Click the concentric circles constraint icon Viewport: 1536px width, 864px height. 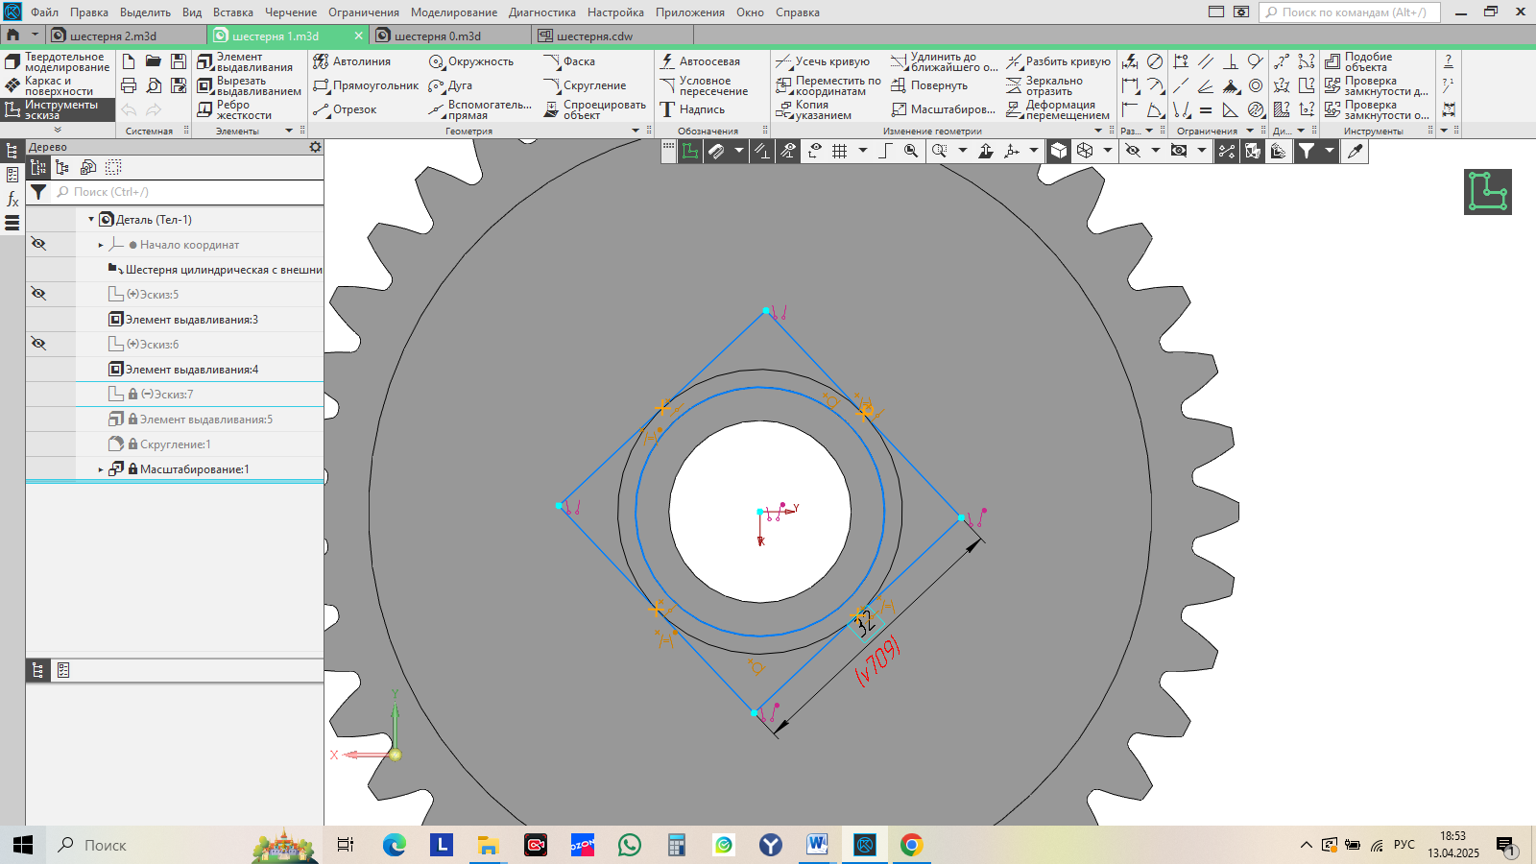[x=1256, y=85]
